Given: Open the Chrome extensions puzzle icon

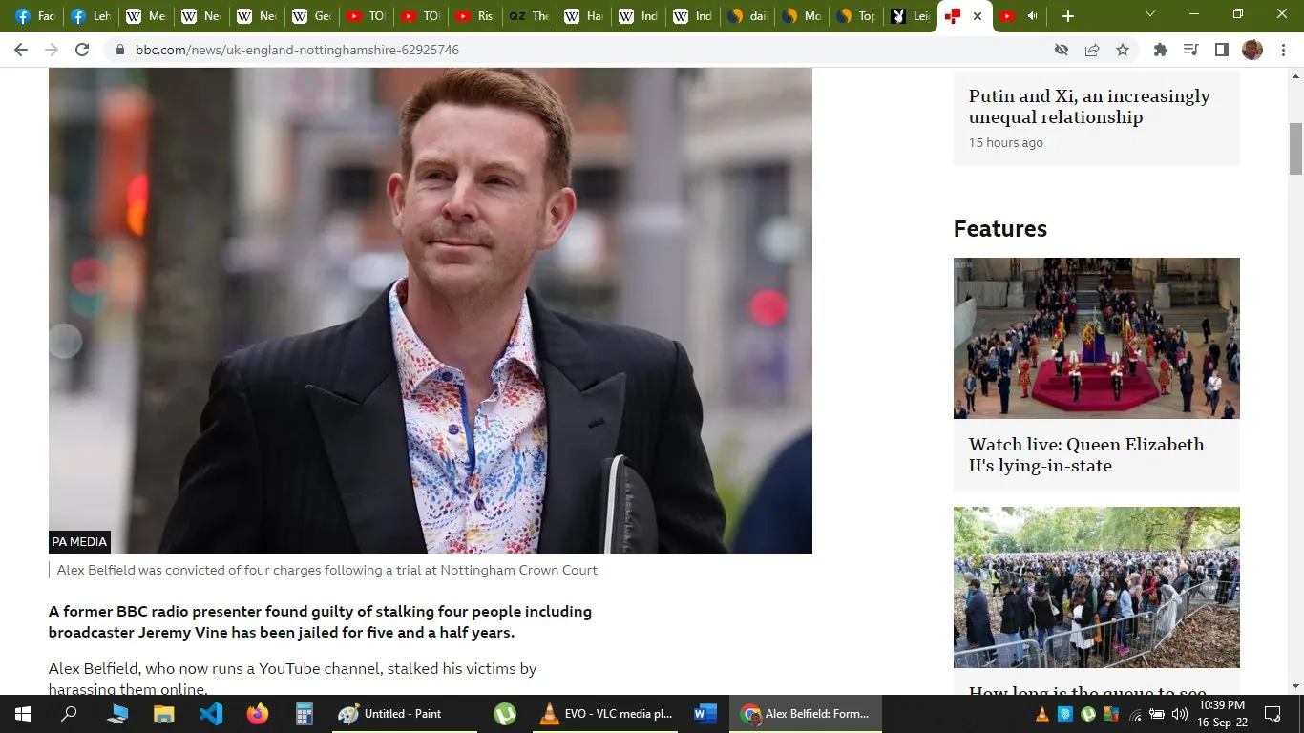Looking at the screenshot, I should (1160, 50).
